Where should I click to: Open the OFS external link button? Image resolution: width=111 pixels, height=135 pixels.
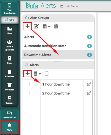(10, 20)
